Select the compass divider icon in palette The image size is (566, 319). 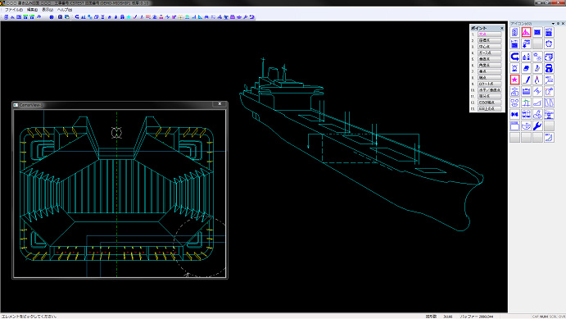(x=537, y=80)
